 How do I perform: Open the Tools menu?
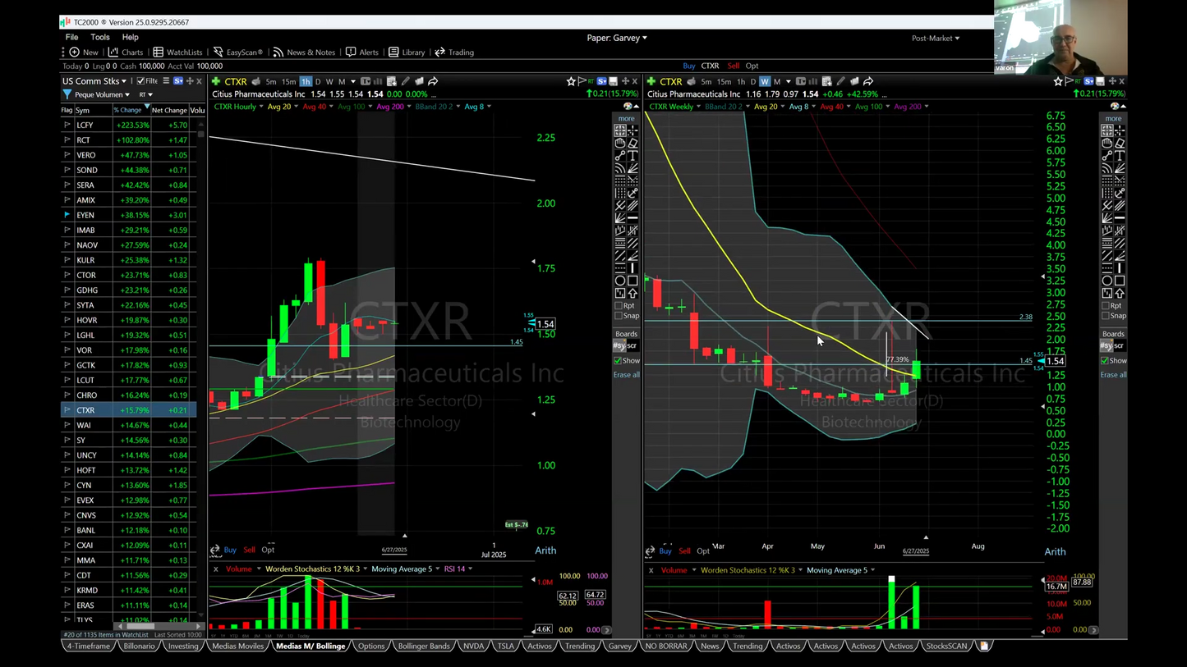pos(100,38)
